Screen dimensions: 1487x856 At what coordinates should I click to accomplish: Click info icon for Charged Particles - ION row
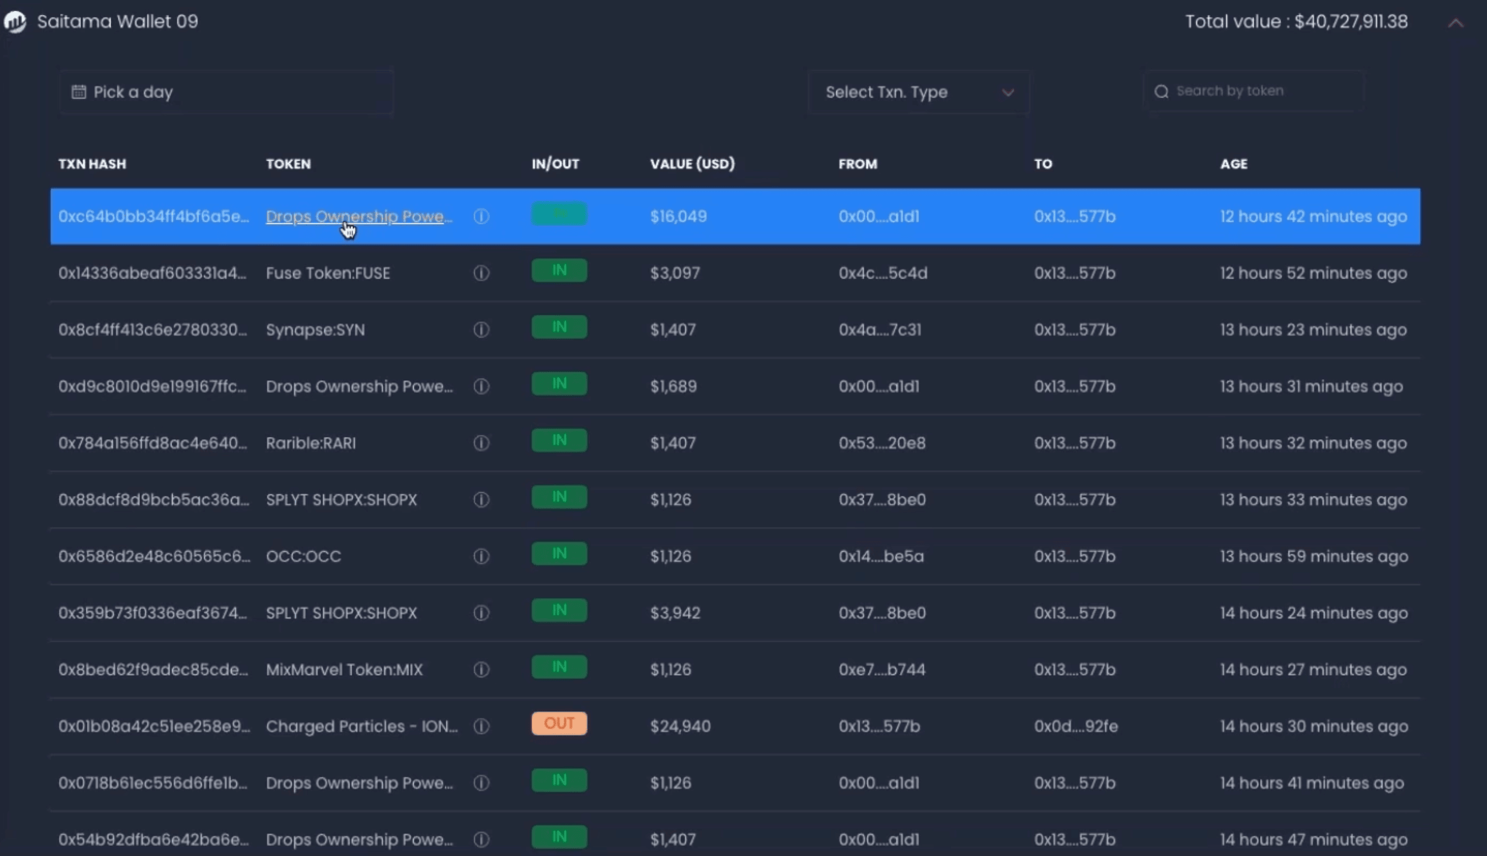(x=481, y=726)
